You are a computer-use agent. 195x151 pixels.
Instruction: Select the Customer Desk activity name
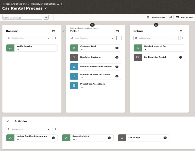tap(88, 46)
